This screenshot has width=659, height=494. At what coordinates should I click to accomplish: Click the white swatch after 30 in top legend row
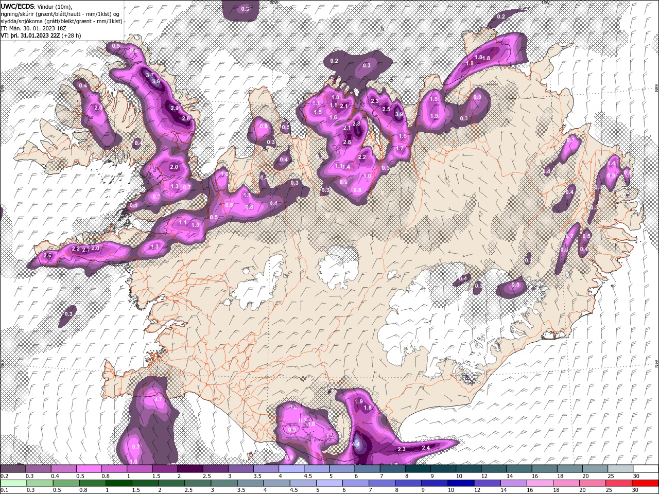[646, 469]
